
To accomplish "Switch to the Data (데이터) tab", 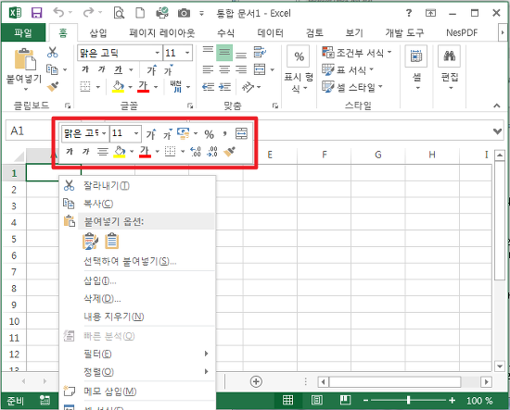I will point(270,32).
